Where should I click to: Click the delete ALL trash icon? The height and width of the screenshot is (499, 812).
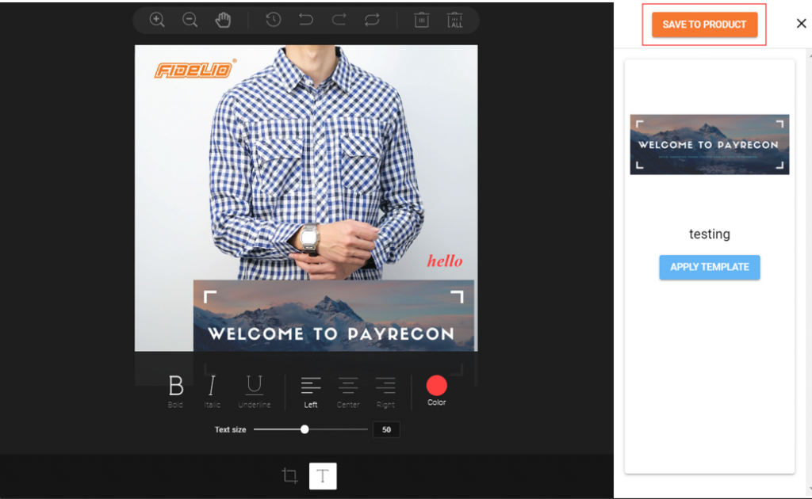coord(454,20)
